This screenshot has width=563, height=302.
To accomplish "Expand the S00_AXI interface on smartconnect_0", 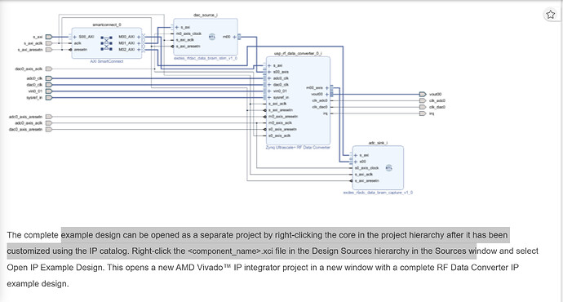I will click(75, 37).
